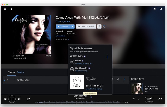
Task: Click the KLIMAX DS/3 heading in signal path
Action: tap(76, 56)
